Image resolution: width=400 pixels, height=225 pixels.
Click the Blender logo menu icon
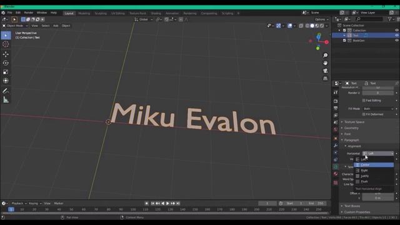[3, 12]
